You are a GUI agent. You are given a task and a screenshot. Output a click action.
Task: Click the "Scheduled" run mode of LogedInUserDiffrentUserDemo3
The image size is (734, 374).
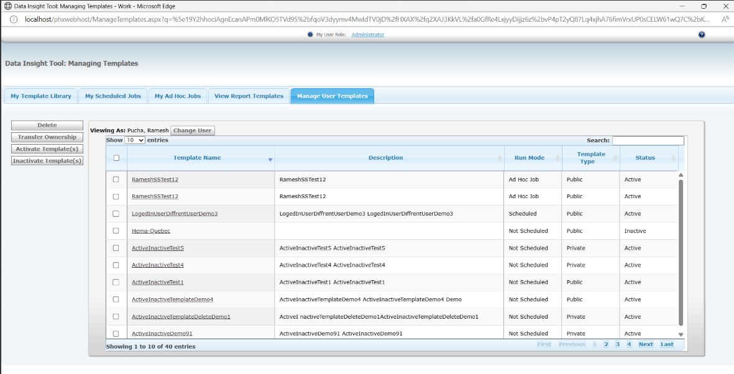pyautogui.click(x=523, y=214)
